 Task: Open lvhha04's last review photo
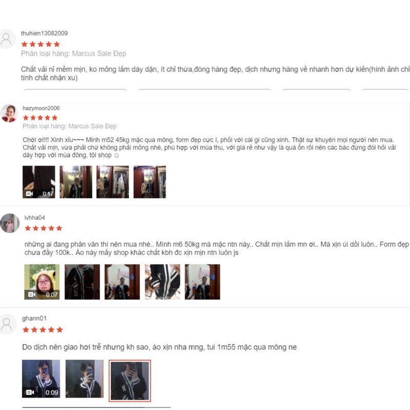pos(202,282)
